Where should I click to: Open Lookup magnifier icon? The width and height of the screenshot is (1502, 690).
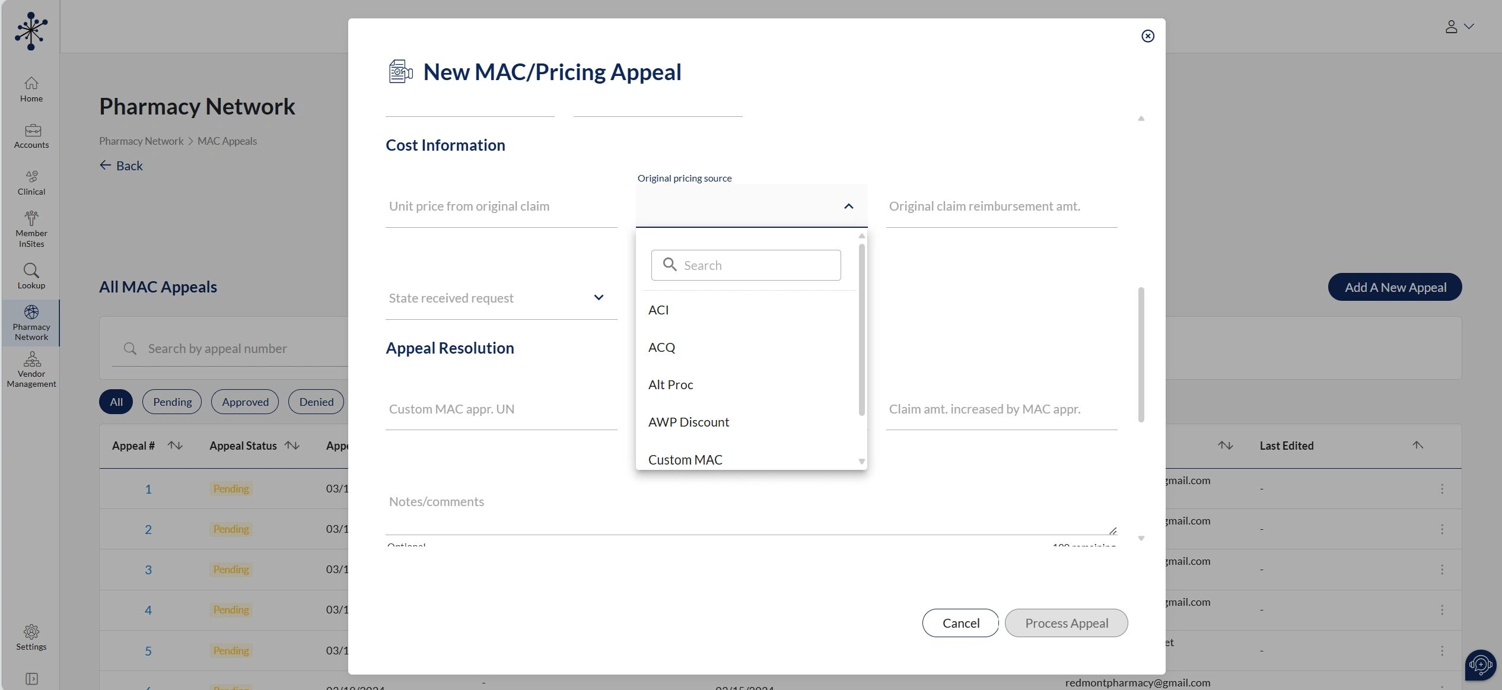click(x=31, y=271)
